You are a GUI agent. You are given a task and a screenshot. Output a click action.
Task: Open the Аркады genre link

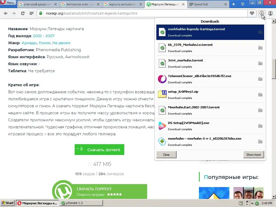pos(29,43)
